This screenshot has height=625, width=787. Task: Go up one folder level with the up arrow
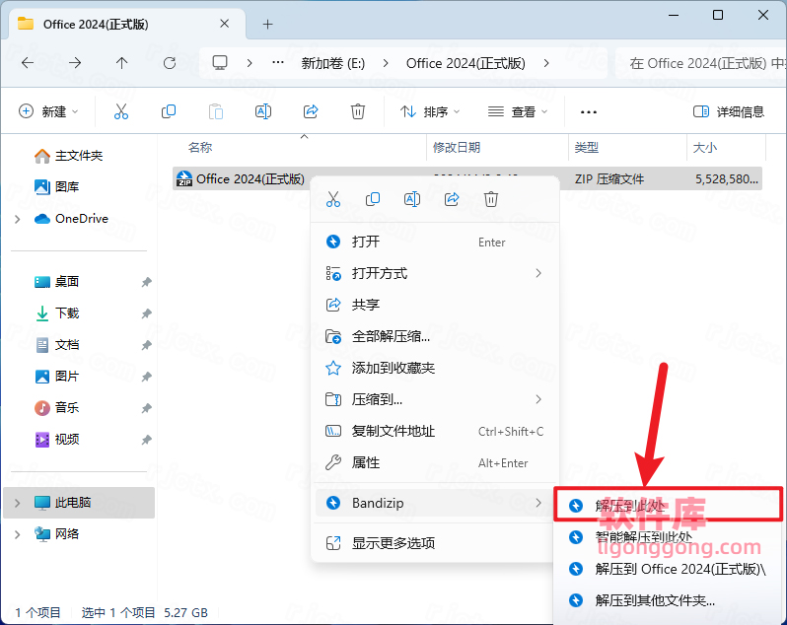(122, 63)
